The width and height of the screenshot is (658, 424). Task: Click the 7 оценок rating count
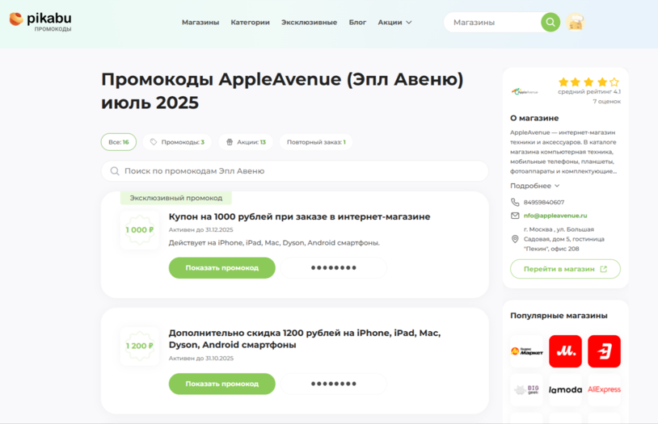(606, 102)
